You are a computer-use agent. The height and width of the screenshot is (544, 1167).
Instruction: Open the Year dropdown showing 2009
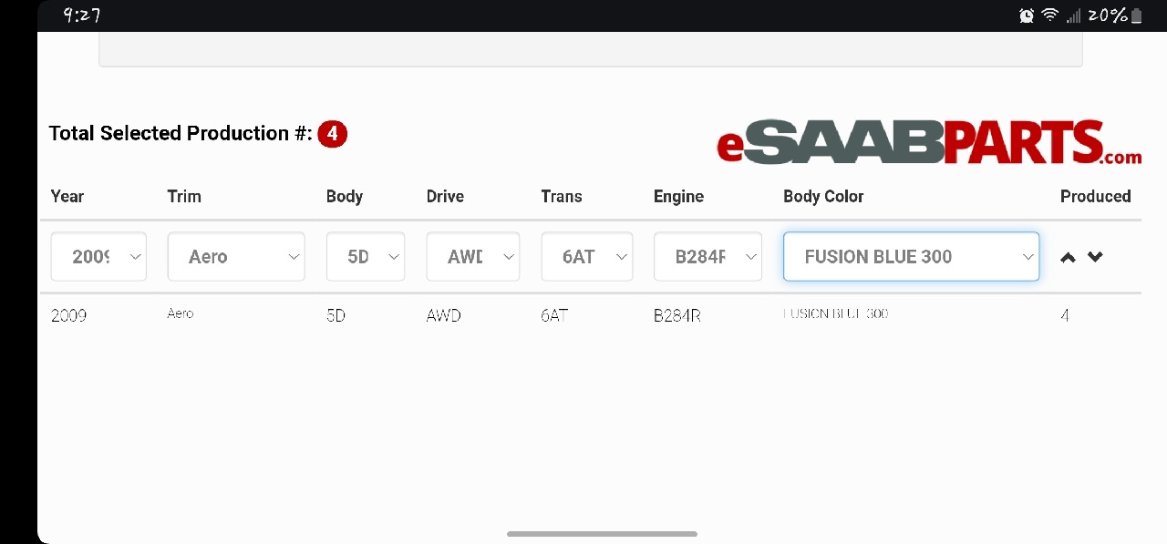pyautogui.click(x=98, y=257)
